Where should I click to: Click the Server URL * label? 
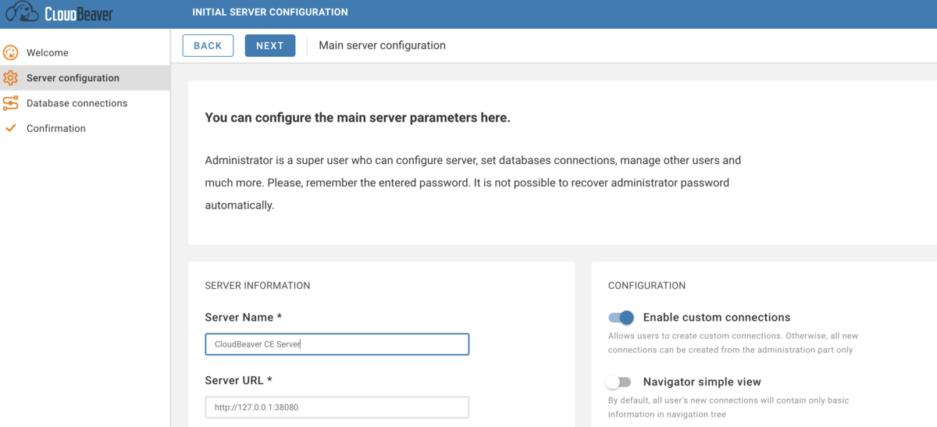coord(239,381)
